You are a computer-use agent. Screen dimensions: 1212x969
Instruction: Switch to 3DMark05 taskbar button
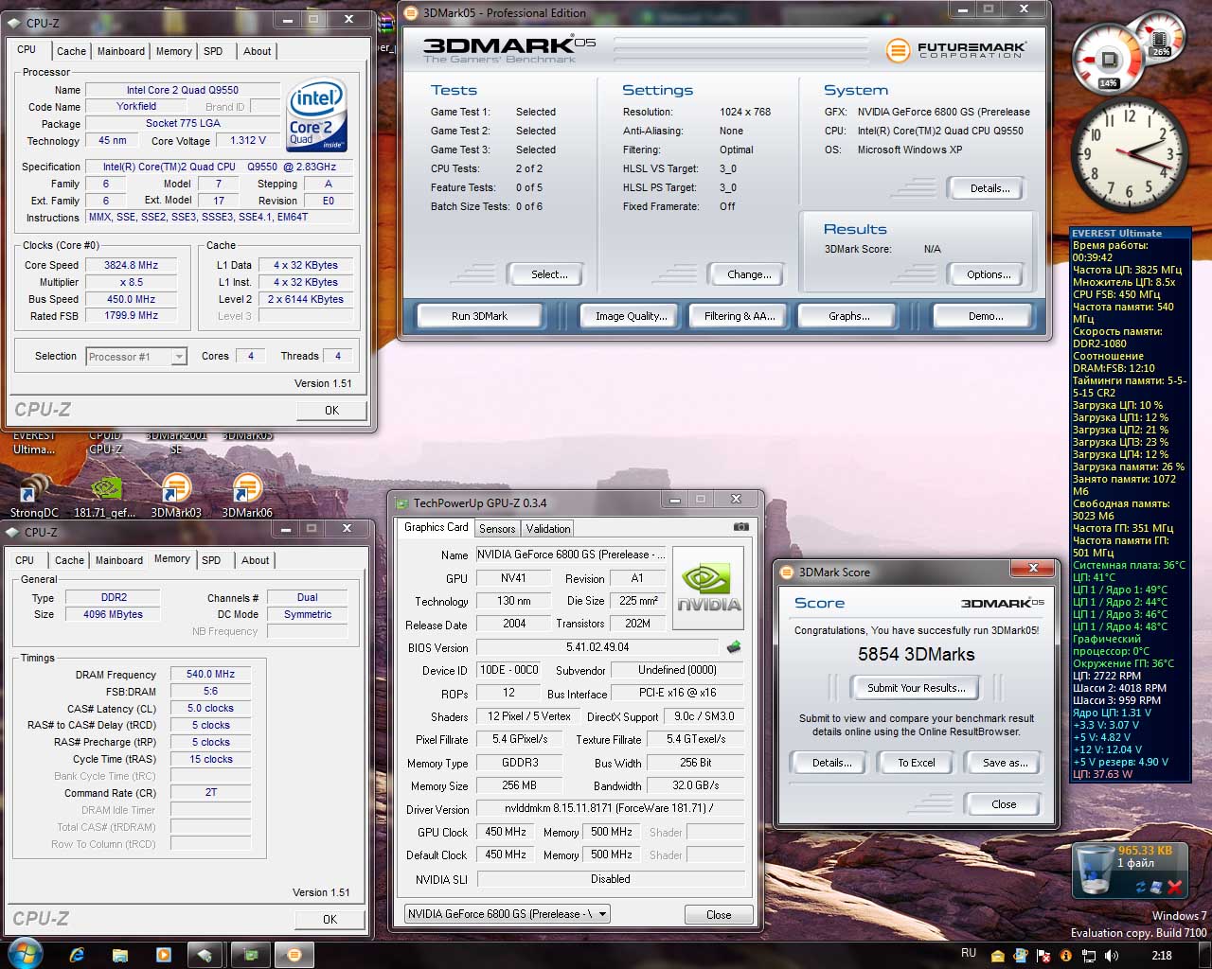click(x=294, y=955)
